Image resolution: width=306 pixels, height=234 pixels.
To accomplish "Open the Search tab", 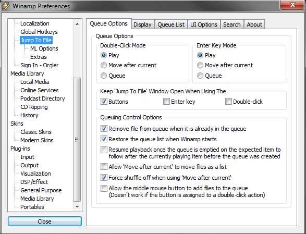I will point(232,24).
